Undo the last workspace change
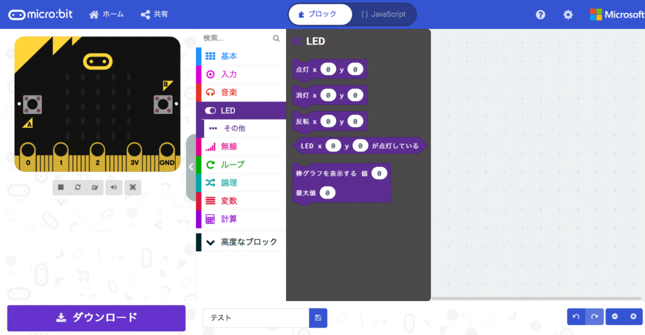Screen dimensions: 645x335 click(576, 317)
